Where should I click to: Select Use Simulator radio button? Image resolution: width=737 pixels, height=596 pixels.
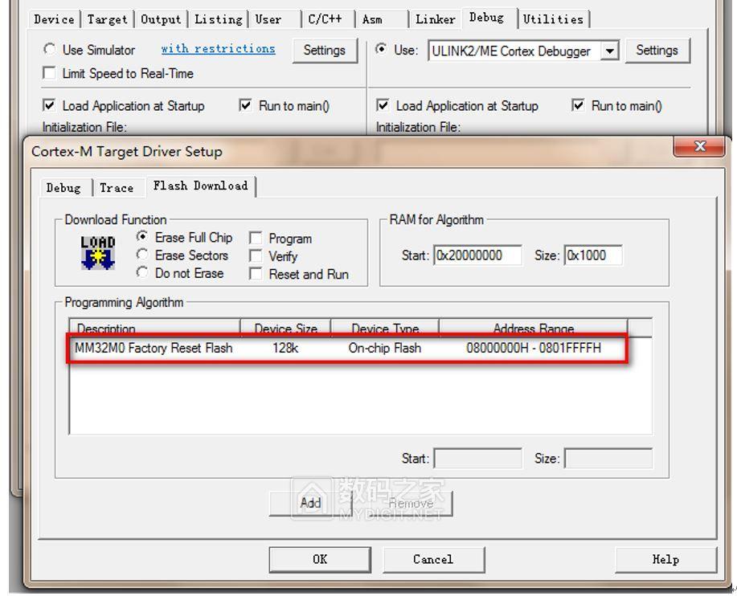point(49,49)
